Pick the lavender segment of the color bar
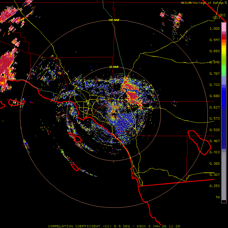Screen dimensions: 228x228 click(224, 80)
